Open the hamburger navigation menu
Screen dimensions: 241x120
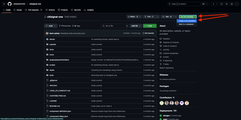[x=4, y=4]
